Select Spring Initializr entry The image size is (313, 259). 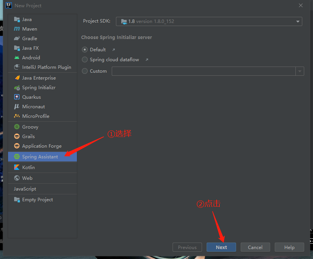tap(42, 88)
